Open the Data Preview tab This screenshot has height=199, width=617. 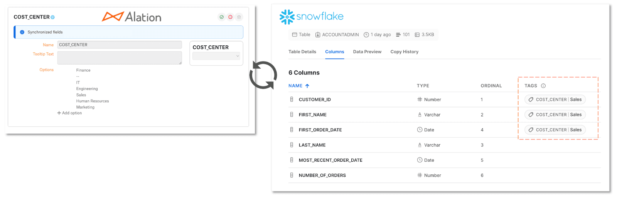367,52
